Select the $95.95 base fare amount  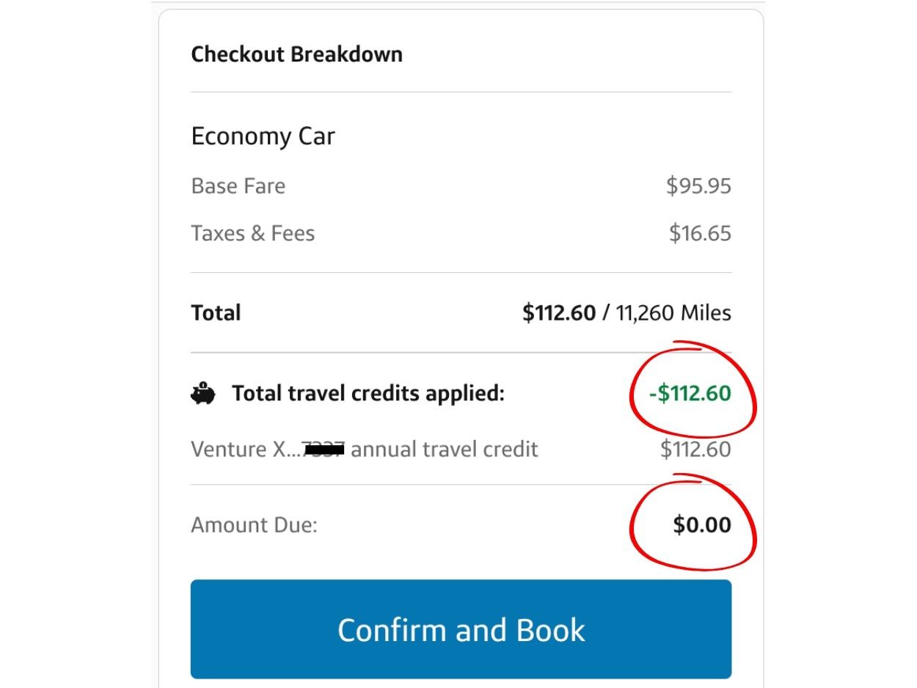coord(698,186)
